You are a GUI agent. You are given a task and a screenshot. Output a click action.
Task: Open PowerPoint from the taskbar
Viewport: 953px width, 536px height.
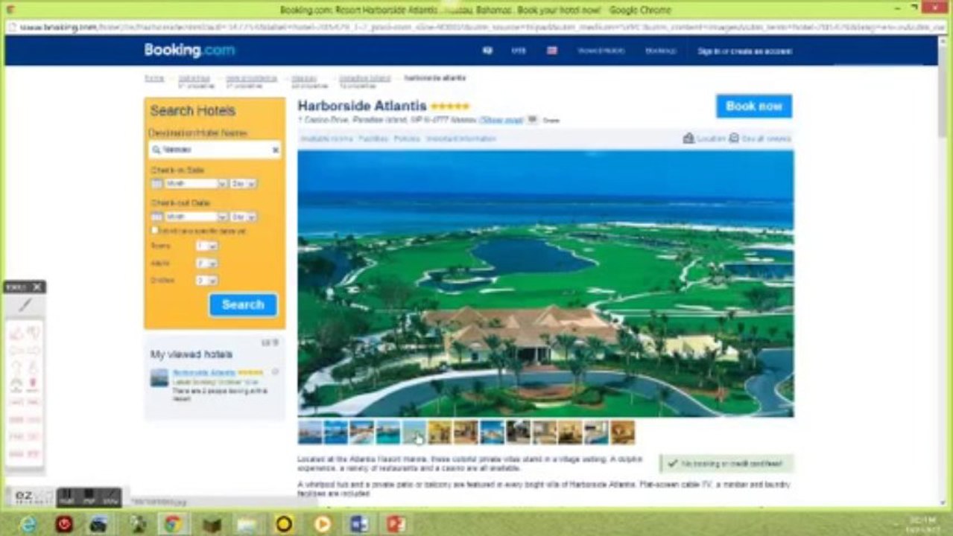(x=395, y=524)
